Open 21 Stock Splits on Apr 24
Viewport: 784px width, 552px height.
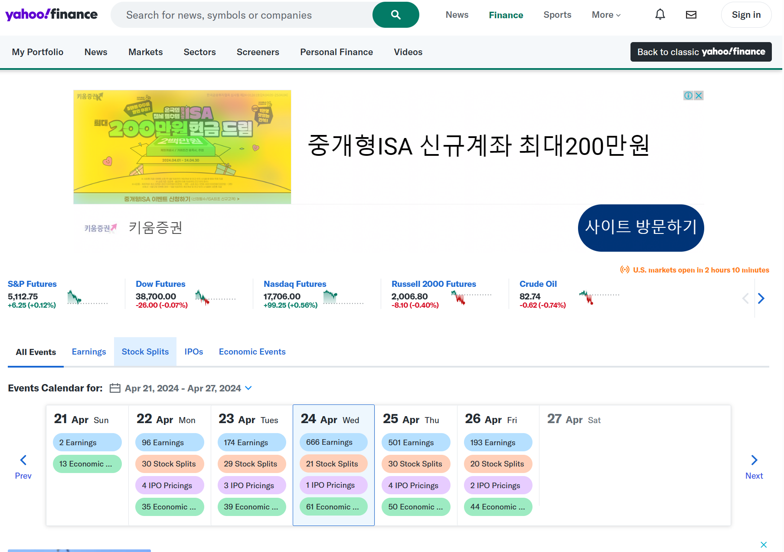[333, 464]
